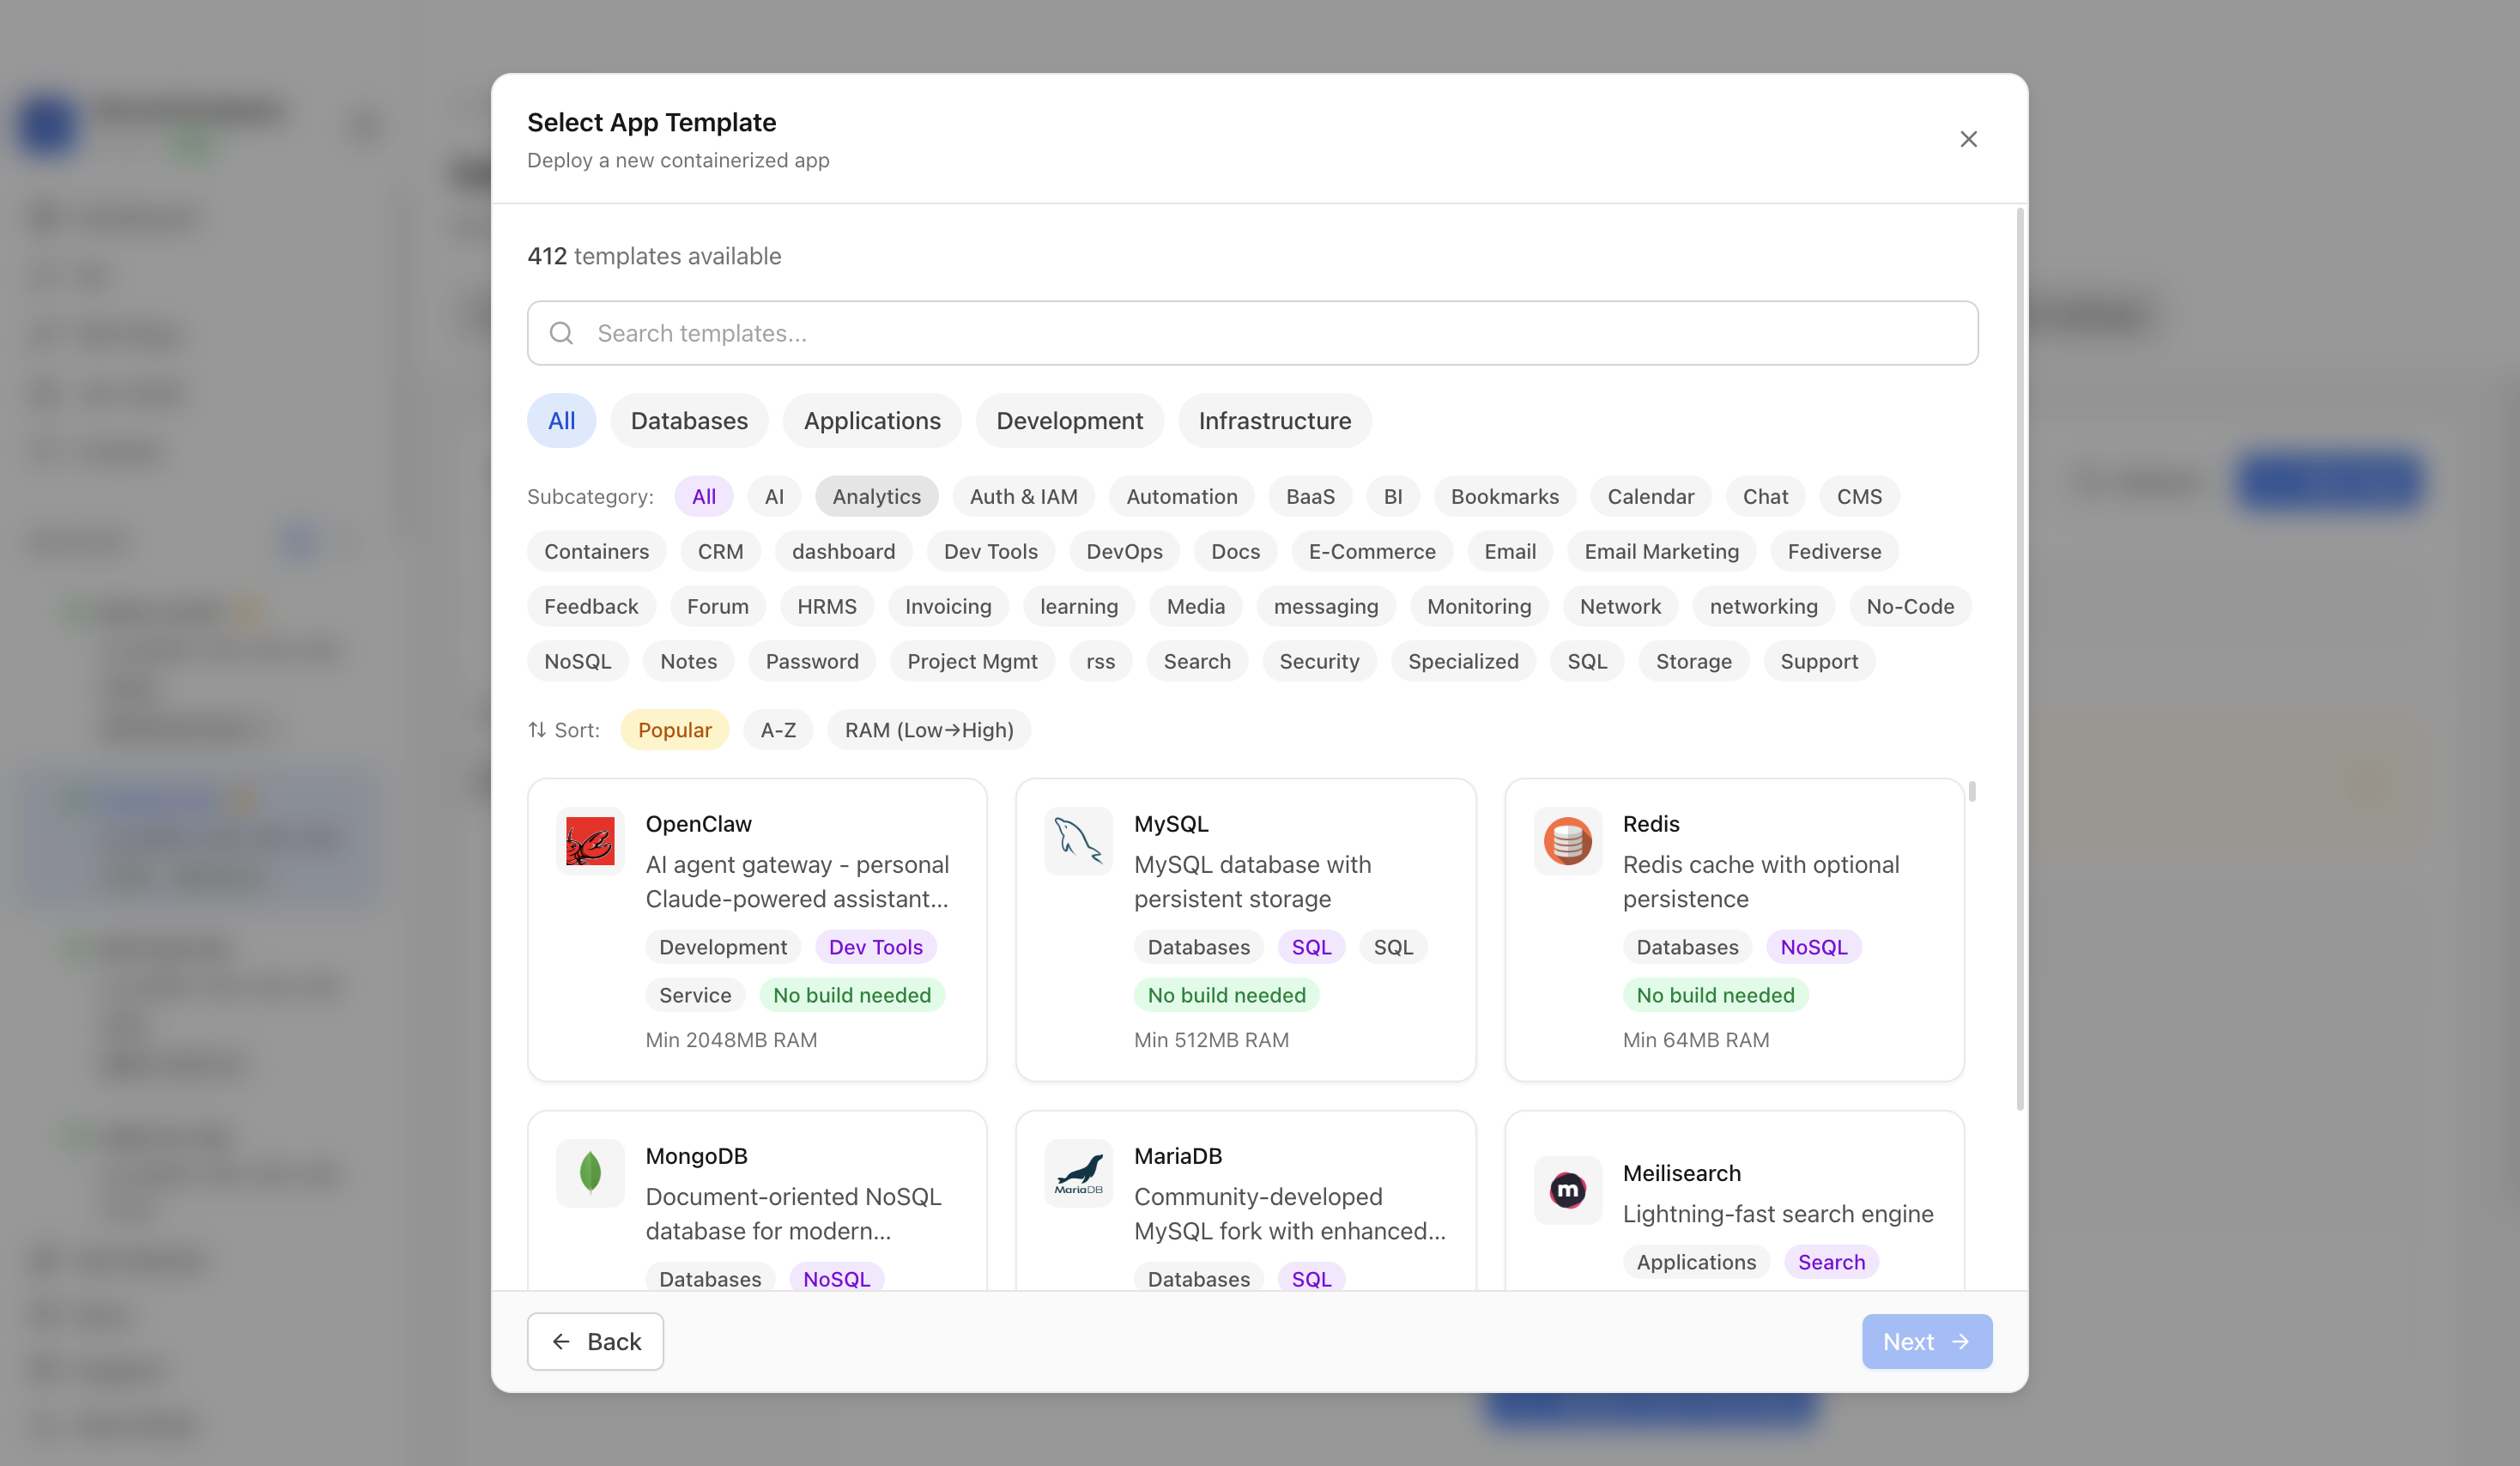Filter by rss subcategory chip

click(1100, 662)
